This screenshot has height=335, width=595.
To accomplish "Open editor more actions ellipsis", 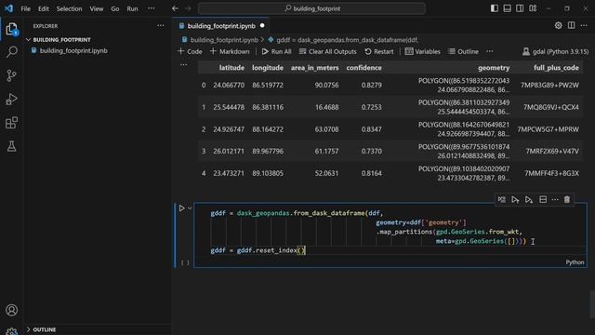I will coord(584,25).
